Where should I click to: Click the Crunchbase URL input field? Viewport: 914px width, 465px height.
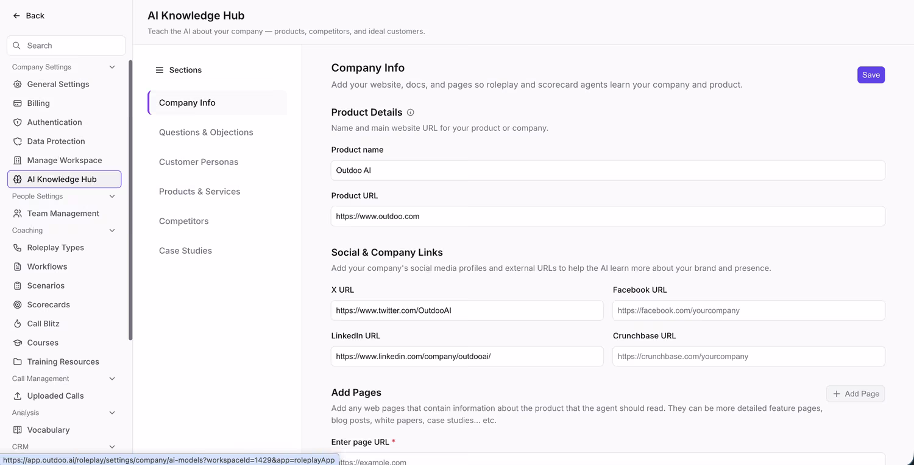click(749, 357)
